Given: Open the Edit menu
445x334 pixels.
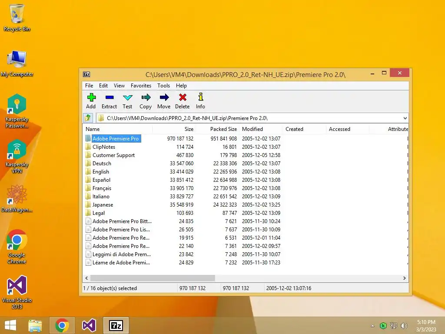Looking at the screenshot, I should [x=103, y=86].
